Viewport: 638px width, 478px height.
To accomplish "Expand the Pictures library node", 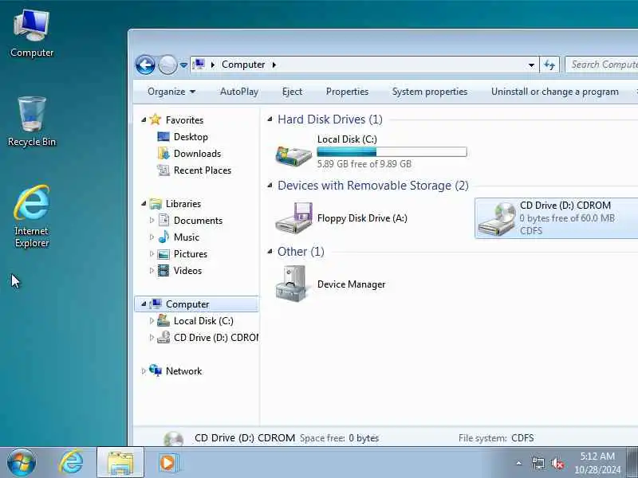I will [152, 253].
